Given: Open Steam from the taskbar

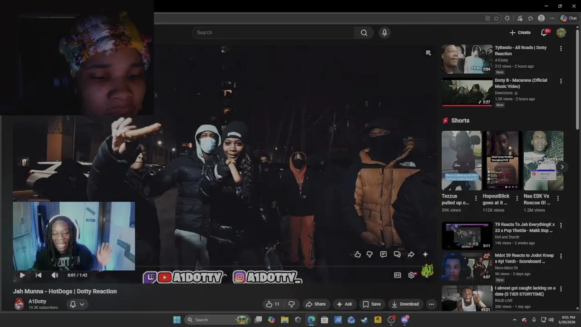Looking at the screenshot, I should coord(364,320).
